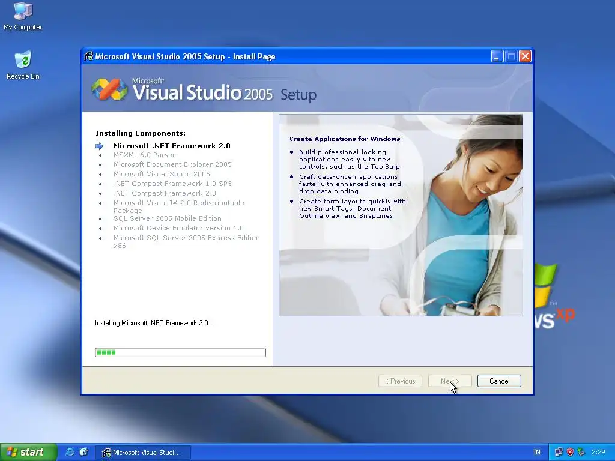Click the 'Build professional-looking applications' bullet text
This screenshot has width=615, height=461.
349,160
